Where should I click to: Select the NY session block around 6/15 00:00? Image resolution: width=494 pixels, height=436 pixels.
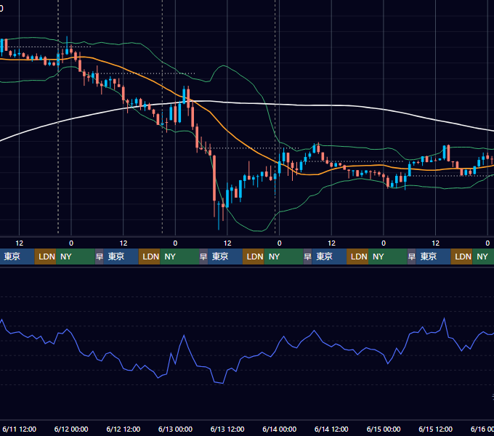pos(388,257)
